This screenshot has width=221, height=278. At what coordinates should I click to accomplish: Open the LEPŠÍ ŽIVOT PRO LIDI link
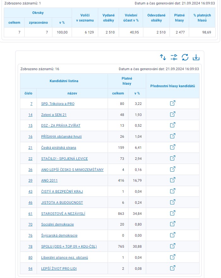click(59, 269)
